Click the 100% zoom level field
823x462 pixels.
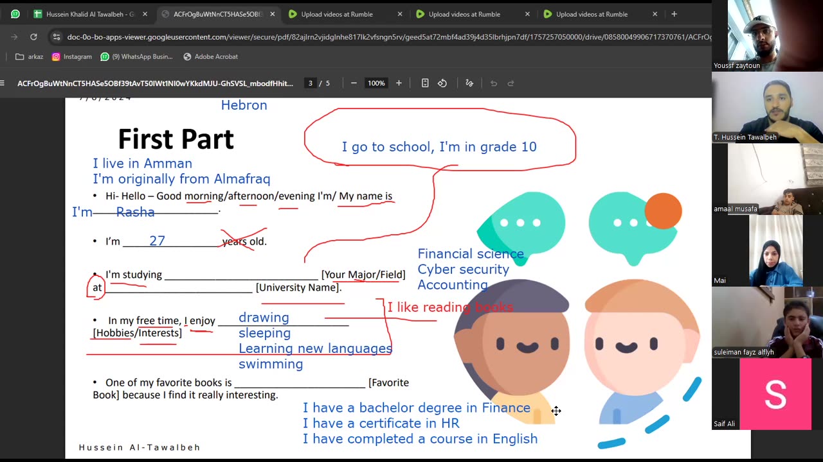376,83
